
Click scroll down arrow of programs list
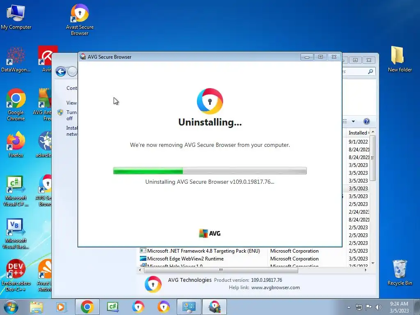372,264
